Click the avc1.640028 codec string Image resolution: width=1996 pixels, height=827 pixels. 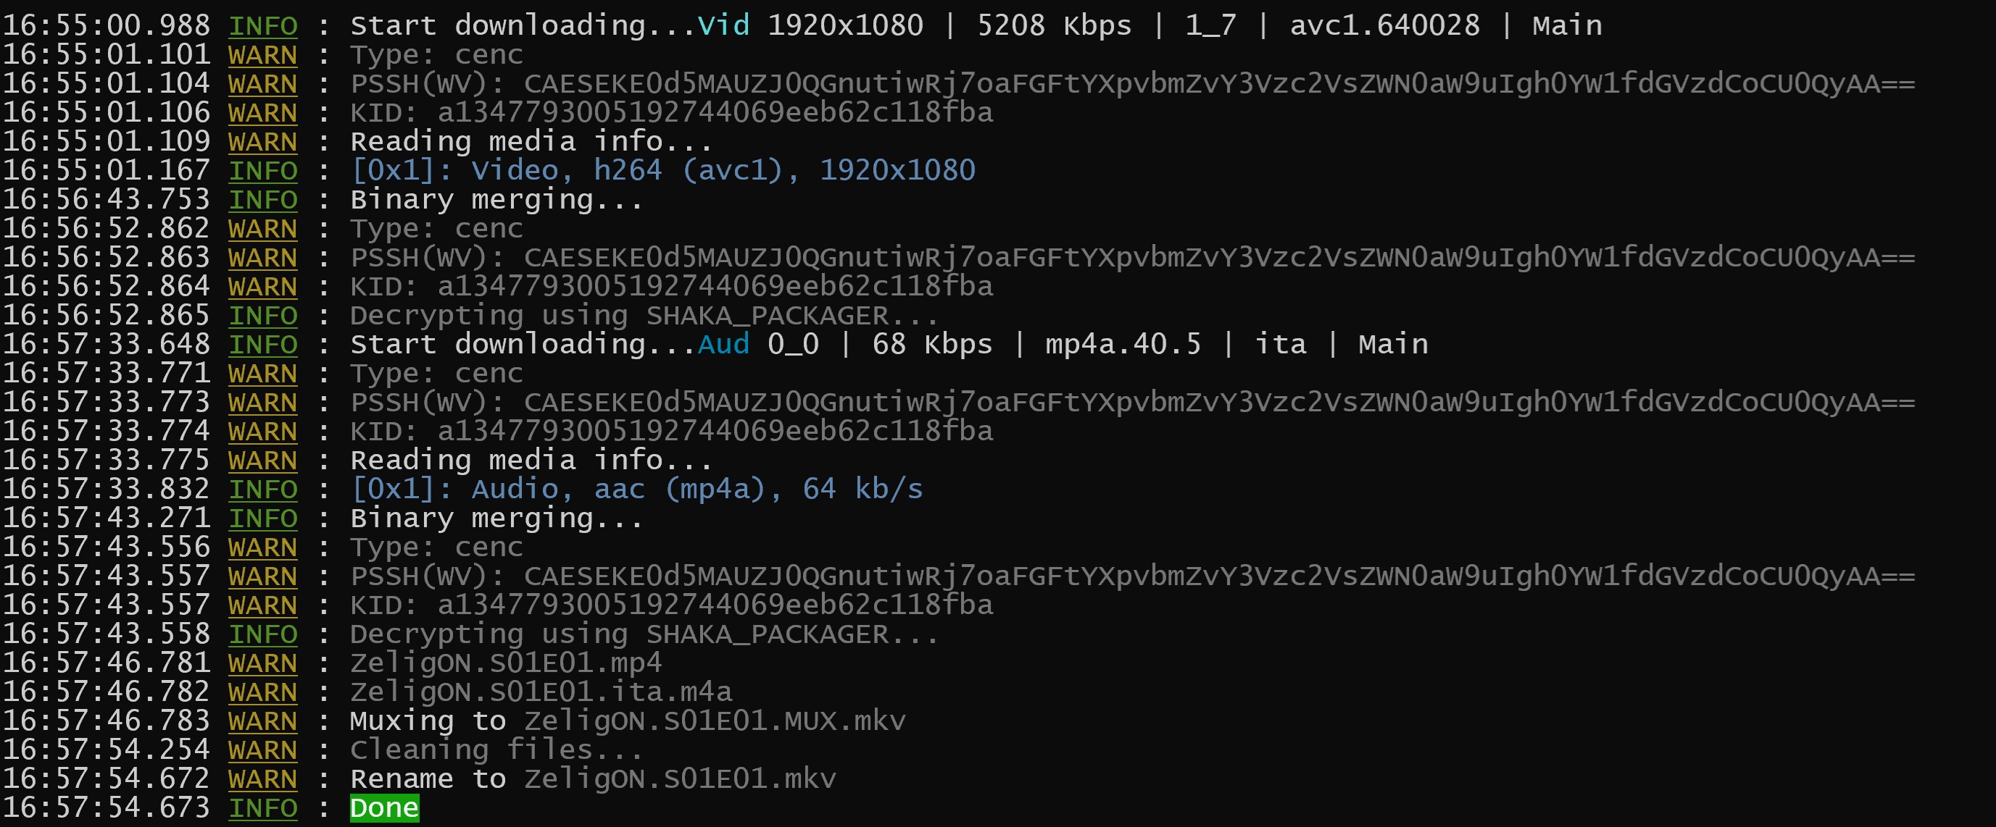point(1384,25)
